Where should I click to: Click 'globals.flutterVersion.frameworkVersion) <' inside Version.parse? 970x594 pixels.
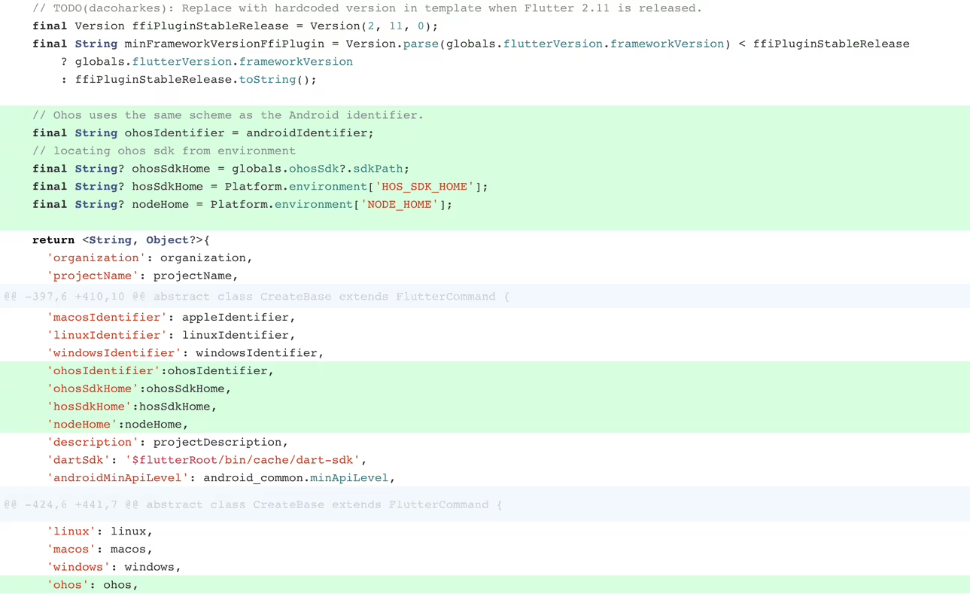tap(596, 44)
